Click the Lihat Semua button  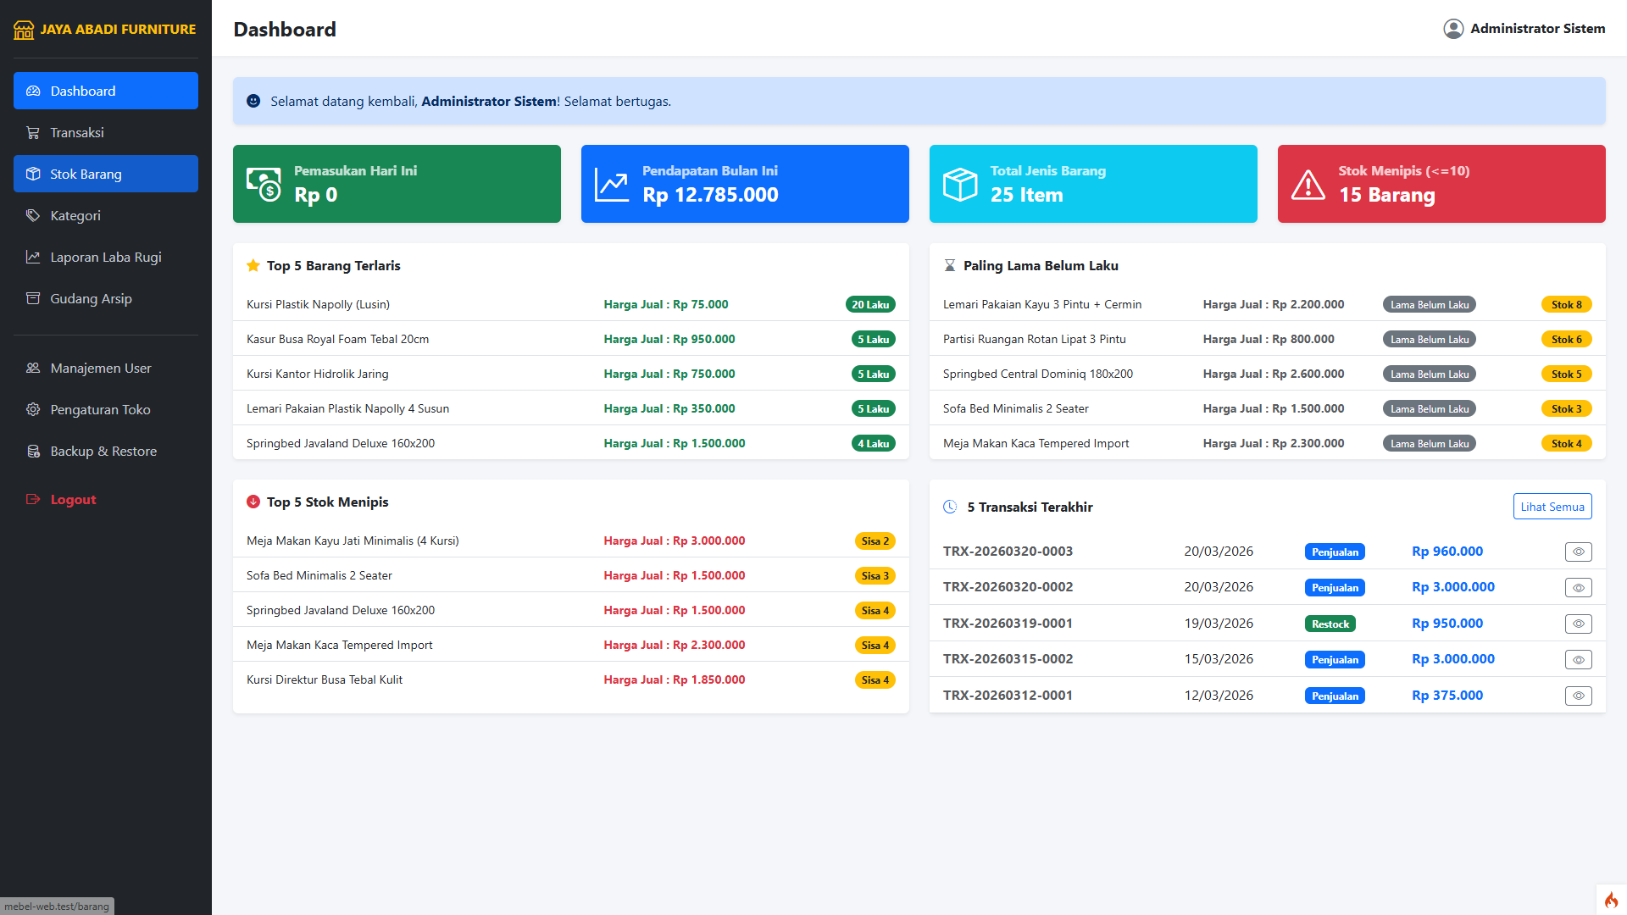1552,507
